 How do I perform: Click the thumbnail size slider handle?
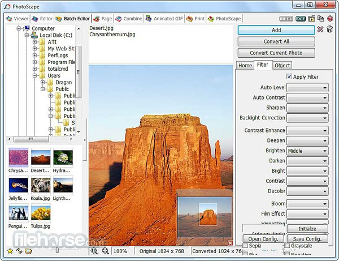57,250
